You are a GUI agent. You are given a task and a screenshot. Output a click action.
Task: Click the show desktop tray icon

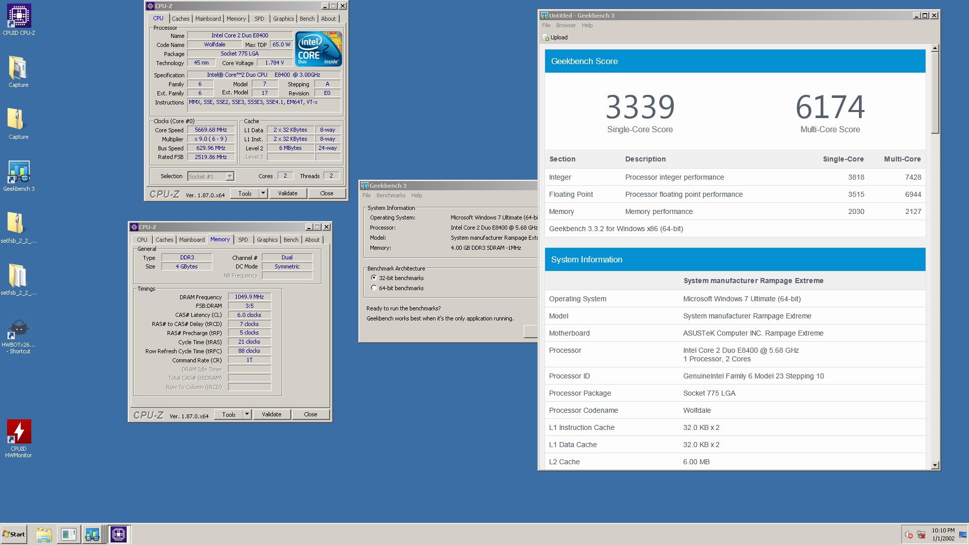click(x=963, y=535)
